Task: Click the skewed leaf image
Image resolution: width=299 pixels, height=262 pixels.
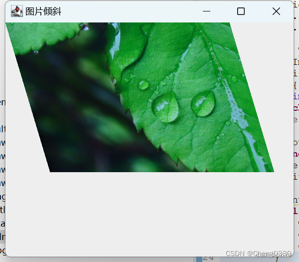Action: pyautogui.click(x=140, y=97)
